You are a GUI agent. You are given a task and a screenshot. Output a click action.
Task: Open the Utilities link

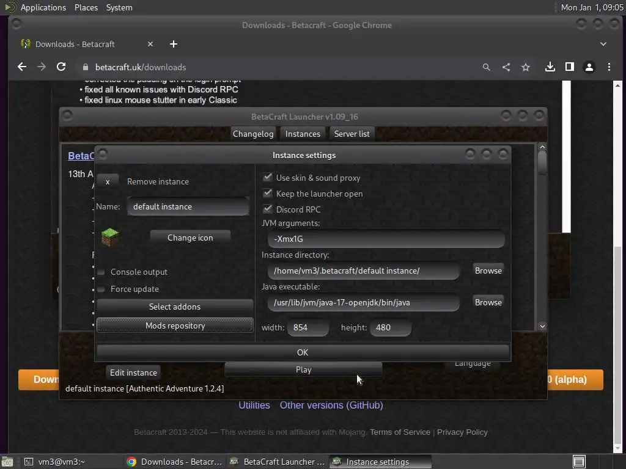(254, 405)
